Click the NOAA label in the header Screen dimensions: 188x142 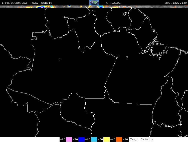click(x=34, y=3)
